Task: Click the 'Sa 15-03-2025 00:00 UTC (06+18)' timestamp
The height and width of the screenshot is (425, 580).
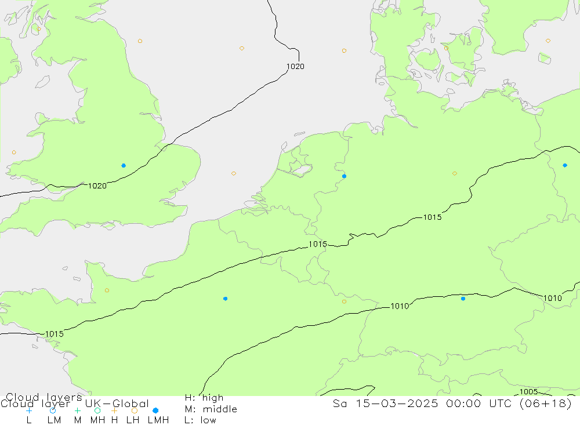Action: (x=452, y=404)
